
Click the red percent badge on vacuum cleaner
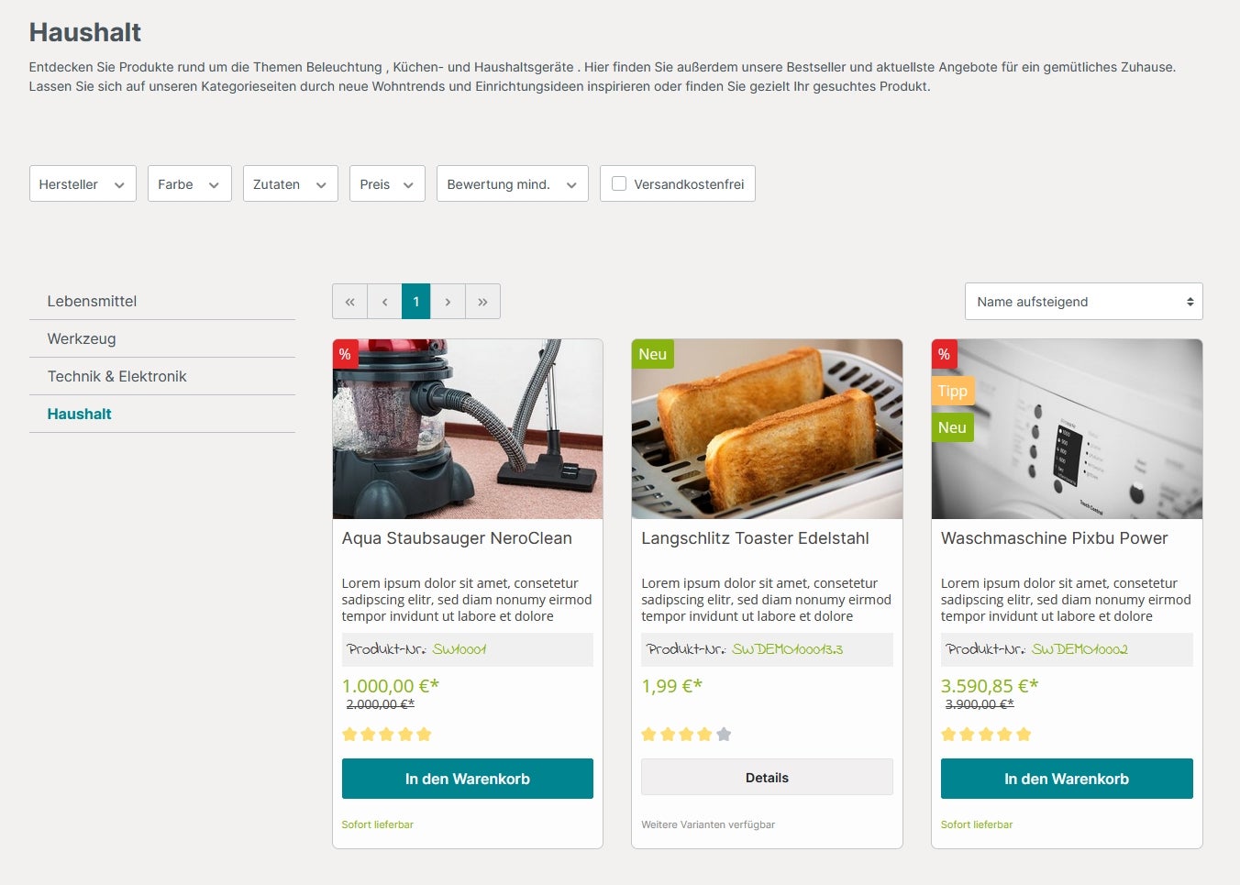(x=345, y=354)
